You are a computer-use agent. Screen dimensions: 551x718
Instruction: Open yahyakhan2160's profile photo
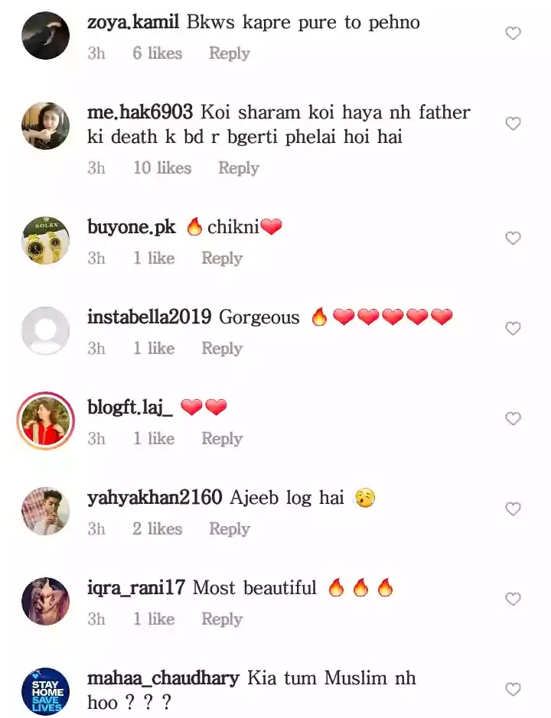[x=45, y=511]
